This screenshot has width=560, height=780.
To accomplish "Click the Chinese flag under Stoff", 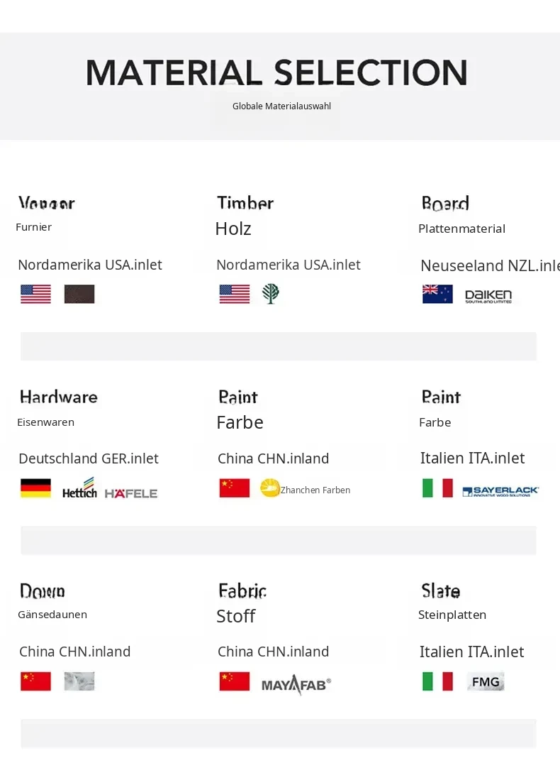I will point(235,681).
